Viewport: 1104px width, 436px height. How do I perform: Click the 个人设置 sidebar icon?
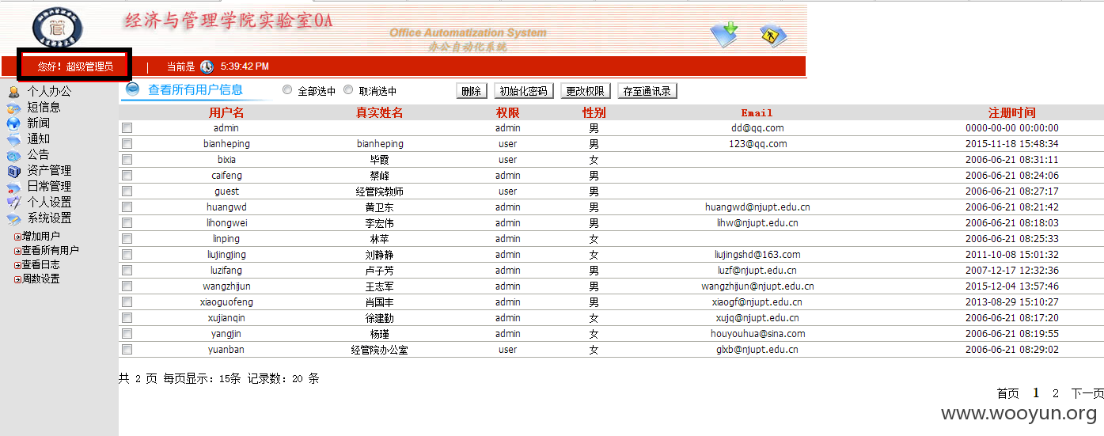[x=13, y=203]
